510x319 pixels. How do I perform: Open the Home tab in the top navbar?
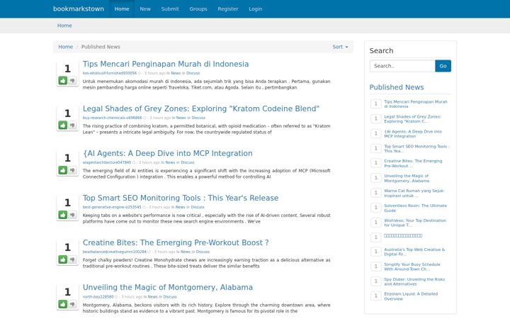(x=122, y=9)
